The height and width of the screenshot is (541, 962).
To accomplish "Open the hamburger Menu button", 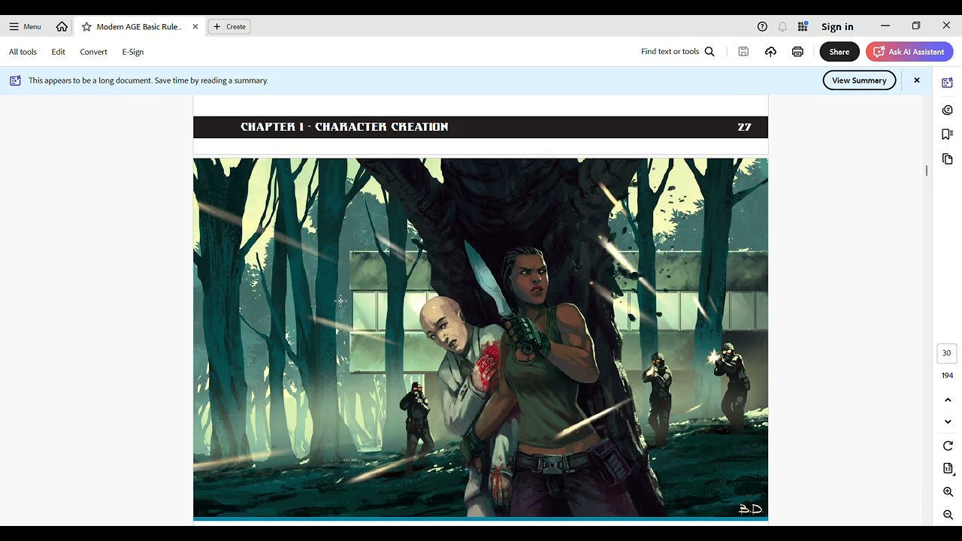I will click(x=25, y=26).
